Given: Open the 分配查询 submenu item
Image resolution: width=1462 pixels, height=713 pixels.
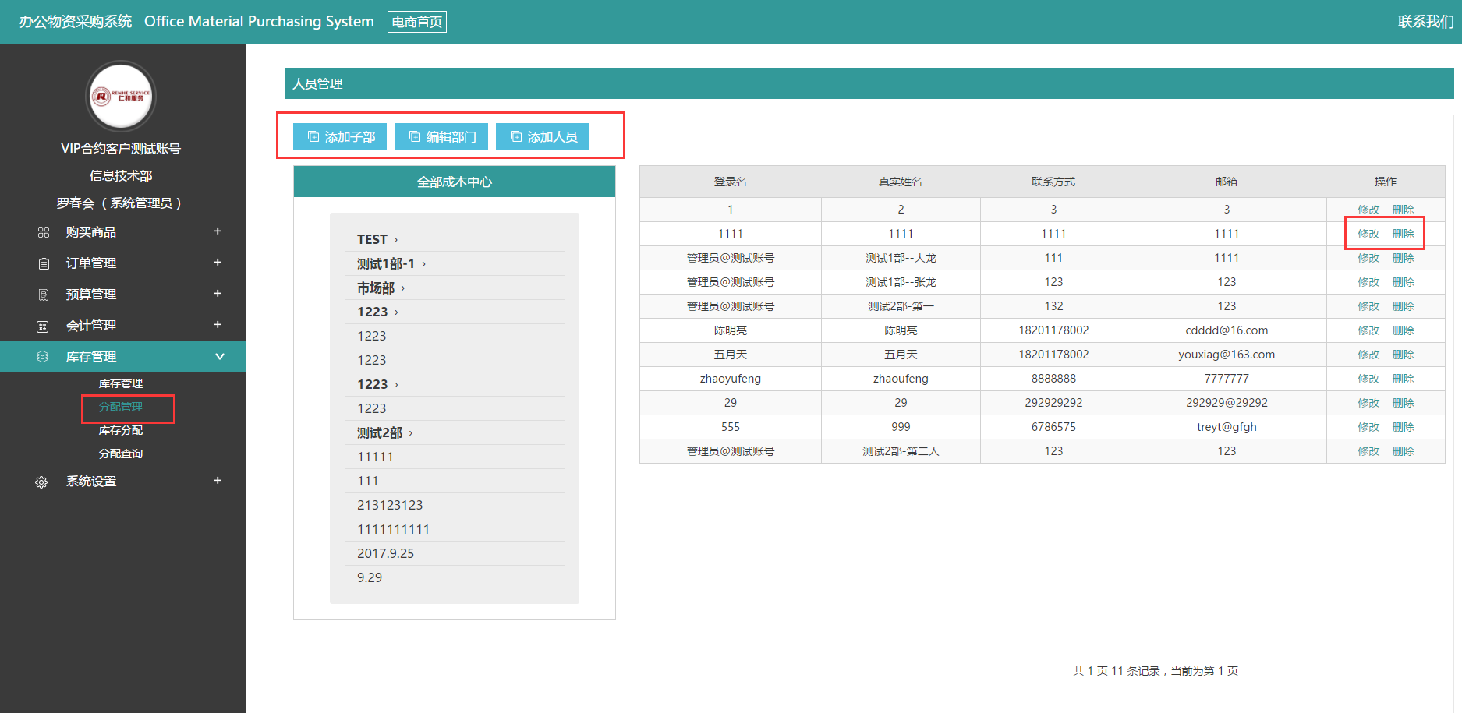Looking at the screenshot, I should pos(121,454).
